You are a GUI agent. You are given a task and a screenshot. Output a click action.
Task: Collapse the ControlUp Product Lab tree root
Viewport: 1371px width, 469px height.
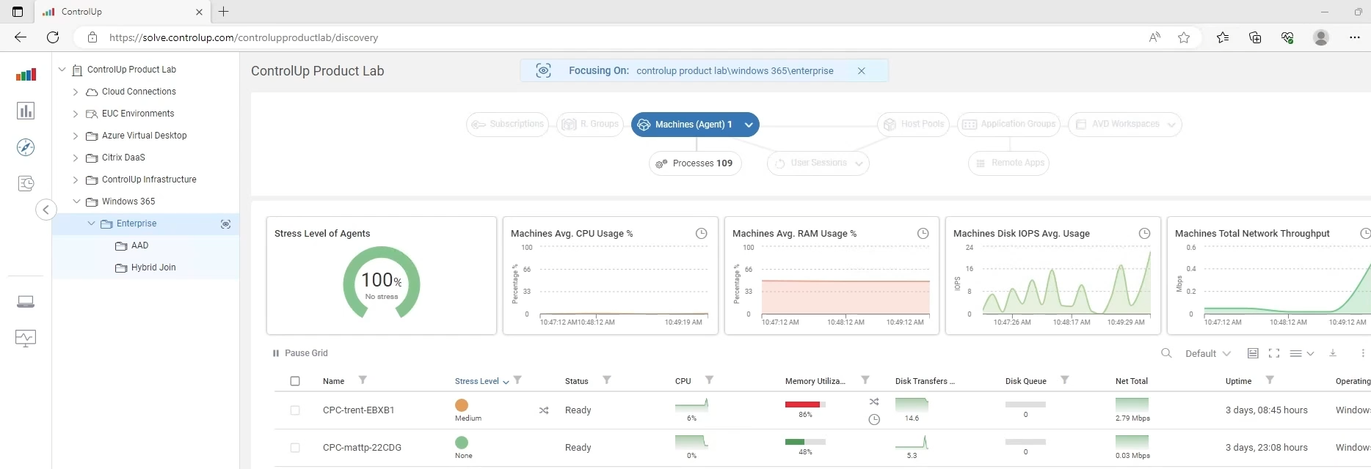(62, 70)
